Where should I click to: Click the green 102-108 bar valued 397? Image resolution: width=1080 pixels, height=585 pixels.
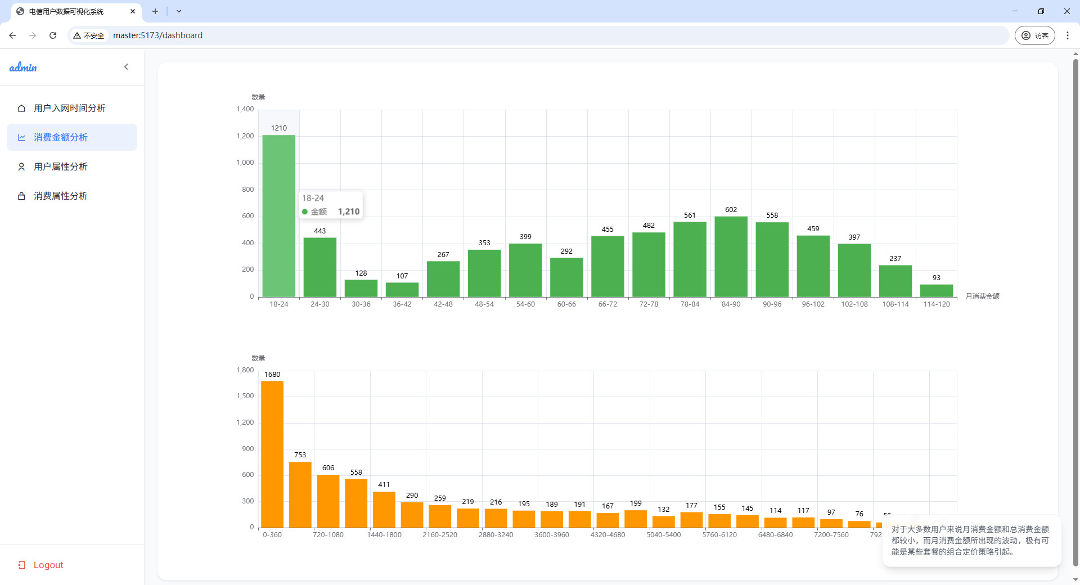point(854,271)
